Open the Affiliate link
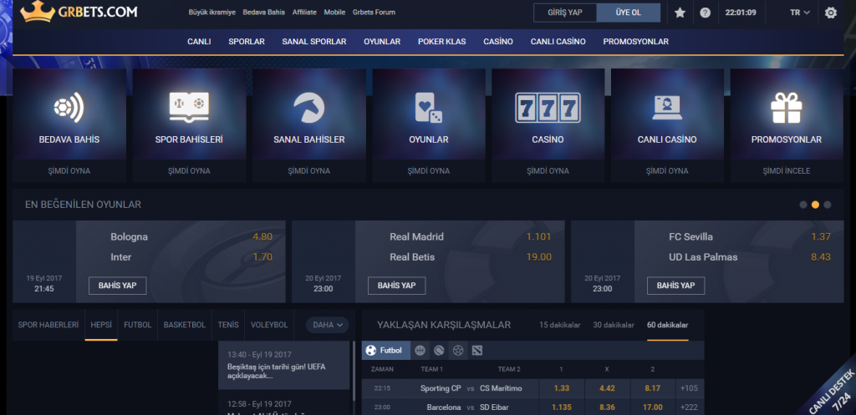This screenshot has height=415, width=856. click(304, 12)
